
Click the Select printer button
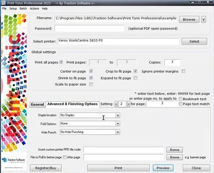pos(194,41)
